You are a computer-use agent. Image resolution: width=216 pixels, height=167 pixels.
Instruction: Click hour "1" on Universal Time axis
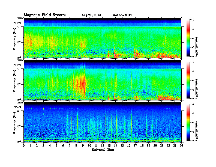pos(31,145)
